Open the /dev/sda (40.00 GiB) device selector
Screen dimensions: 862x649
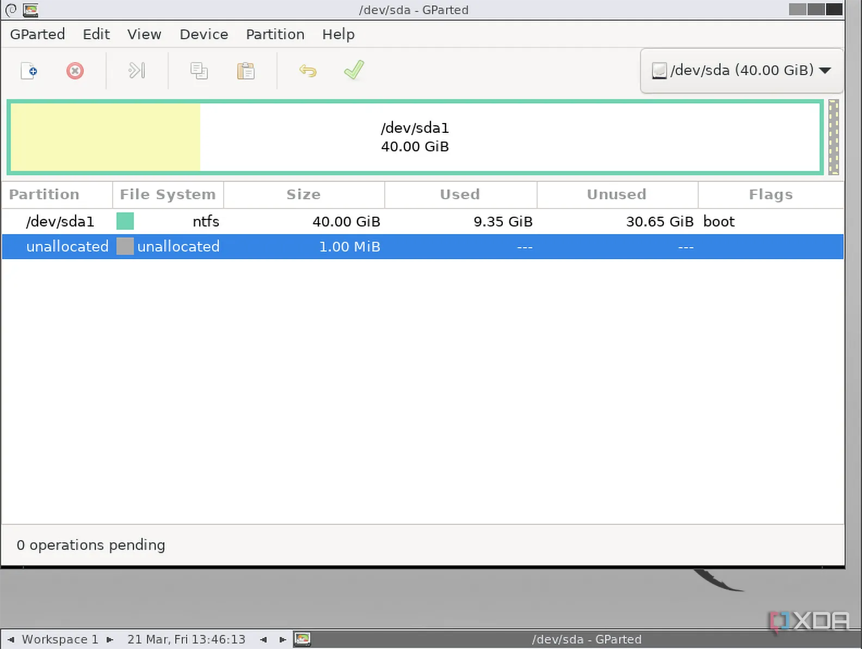pos(742,70)
